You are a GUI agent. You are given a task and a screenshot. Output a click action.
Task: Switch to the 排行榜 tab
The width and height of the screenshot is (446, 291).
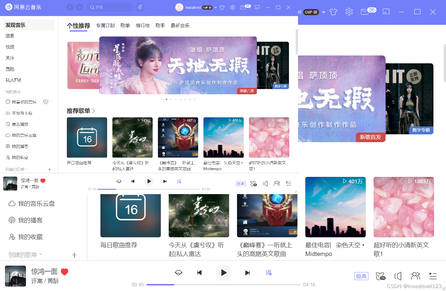143,26
